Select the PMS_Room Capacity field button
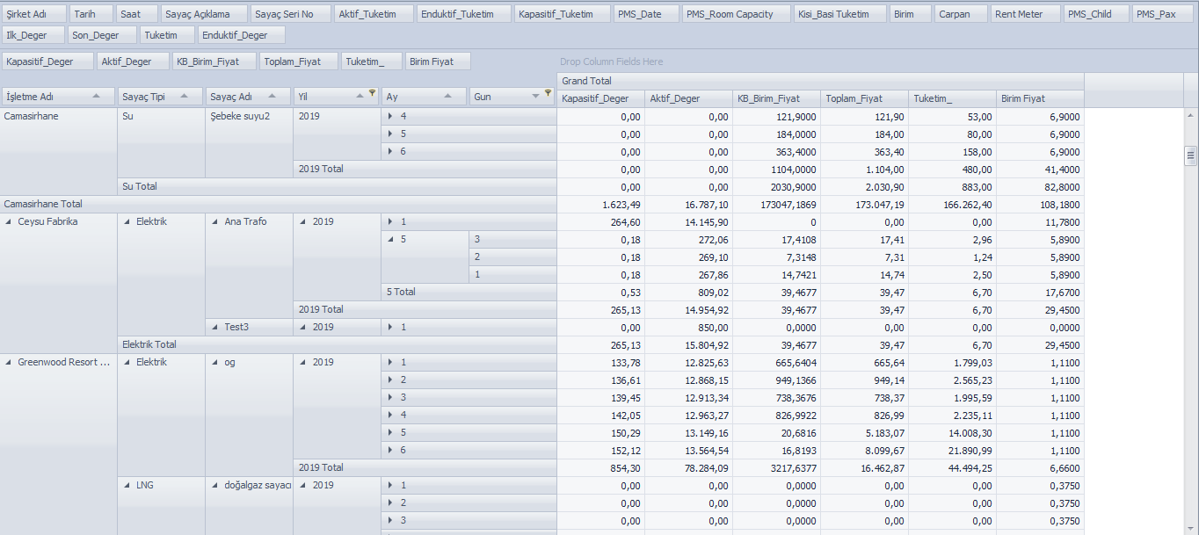Image resolution: width=1199 pixels, height=535 pixels. point(737,14)
